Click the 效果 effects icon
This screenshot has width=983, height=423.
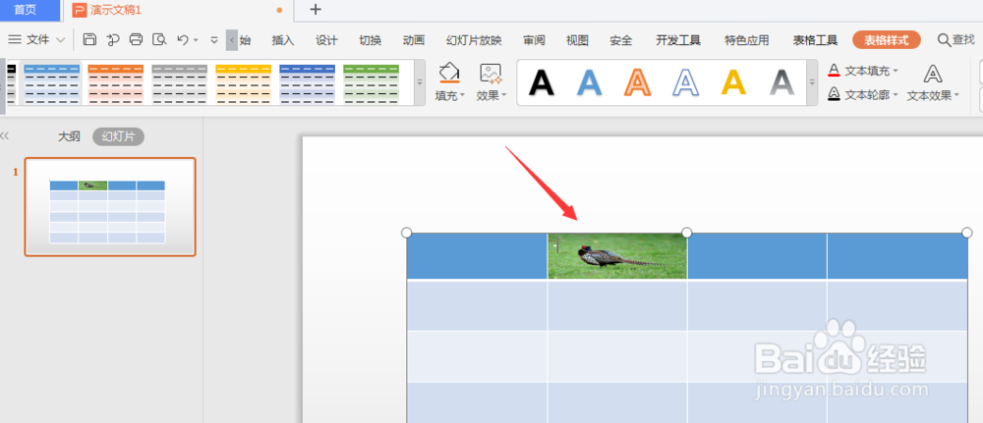tap(491, 74)
